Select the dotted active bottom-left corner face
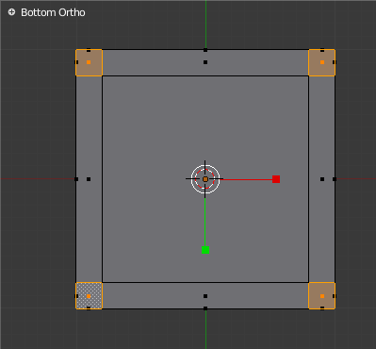The image size is (376, 349). 89,296
